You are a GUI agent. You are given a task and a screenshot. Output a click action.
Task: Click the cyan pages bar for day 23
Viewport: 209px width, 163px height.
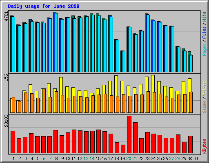148,43
